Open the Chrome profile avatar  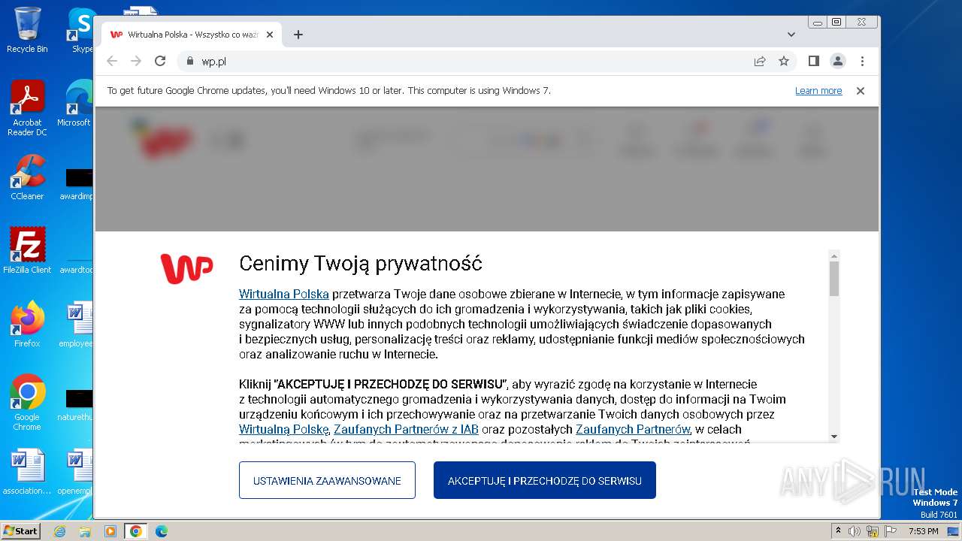[838, 62]
